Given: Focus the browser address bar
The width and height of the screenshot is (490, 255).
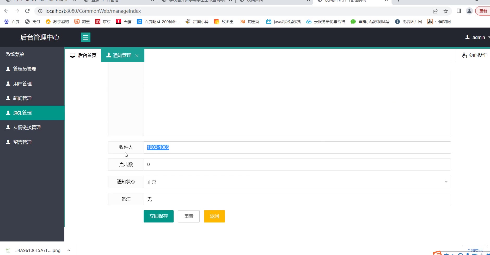Looking at the screenshot, I should tap(235, 11).
